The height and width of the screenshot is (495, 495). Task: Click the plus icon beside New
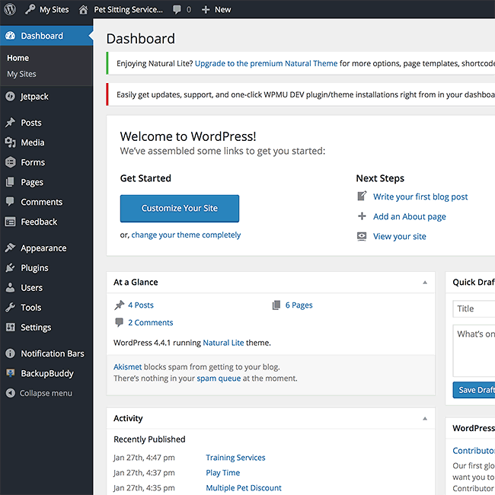(x=206, y=10)
